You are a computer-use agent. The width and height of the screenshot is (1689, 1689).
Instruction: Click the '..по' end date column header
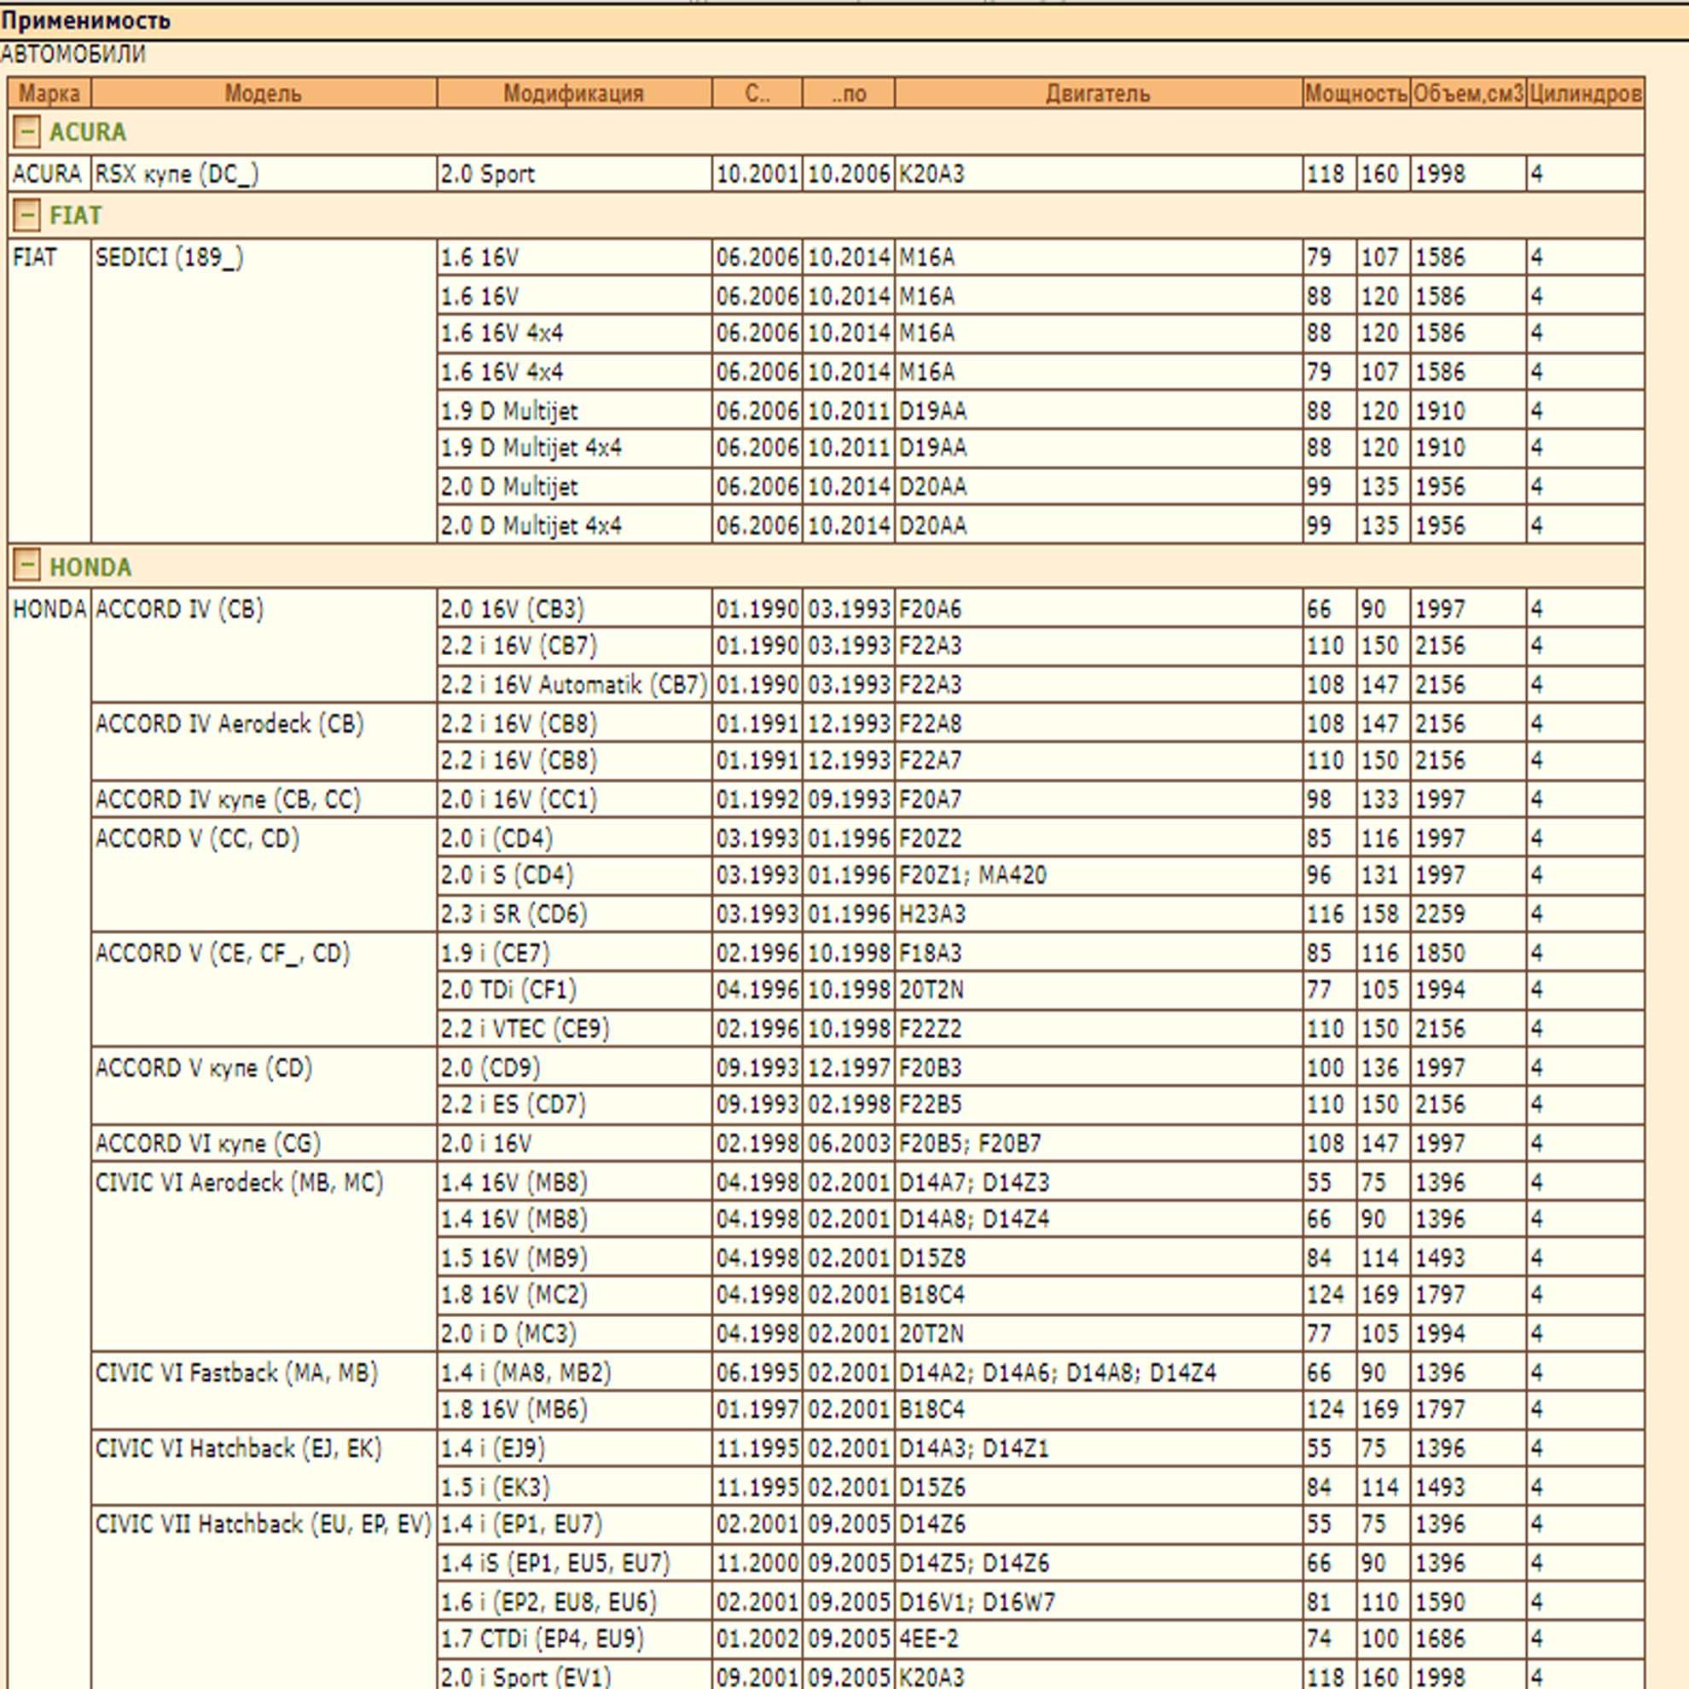tap(849, 93)
